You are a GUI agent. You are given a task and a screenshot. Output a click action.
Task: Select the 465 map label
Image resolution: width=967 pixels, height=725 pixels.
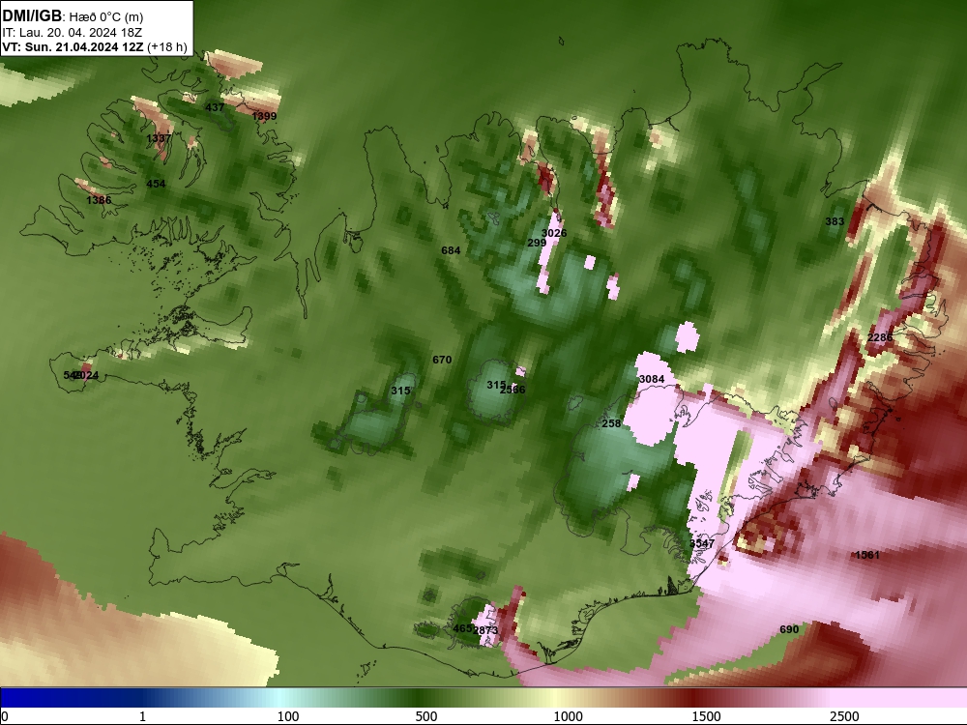click(x=462, y=629)
